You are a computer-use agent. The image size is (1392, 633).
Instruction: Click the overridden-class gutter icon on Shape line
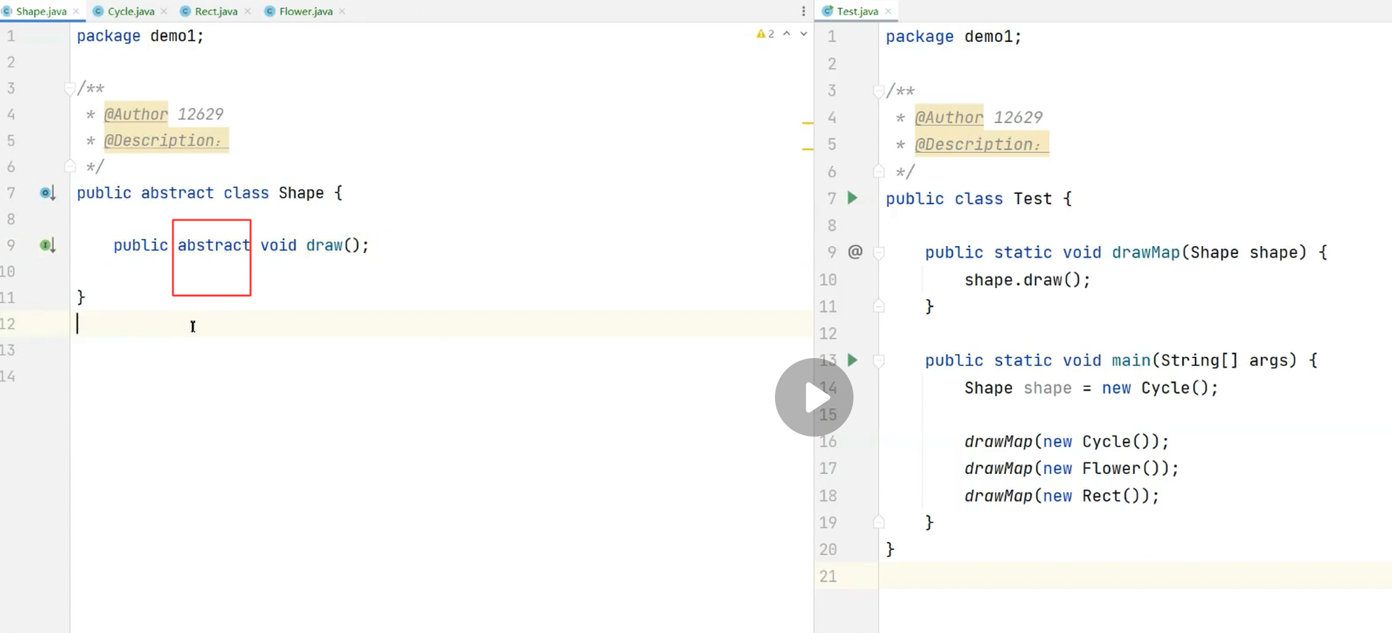tap(47, 193)
